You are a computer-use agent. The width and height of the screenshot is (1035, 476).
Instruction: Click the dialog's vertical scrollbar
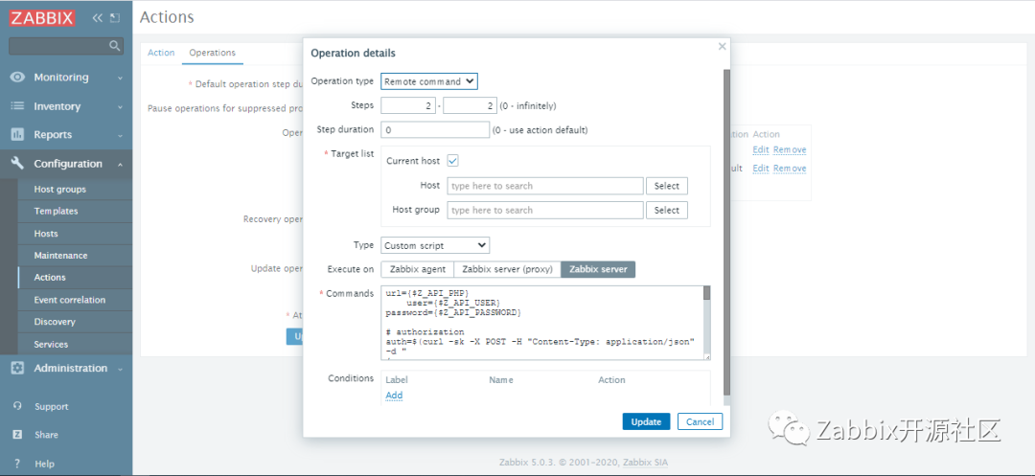pos(727,231)
